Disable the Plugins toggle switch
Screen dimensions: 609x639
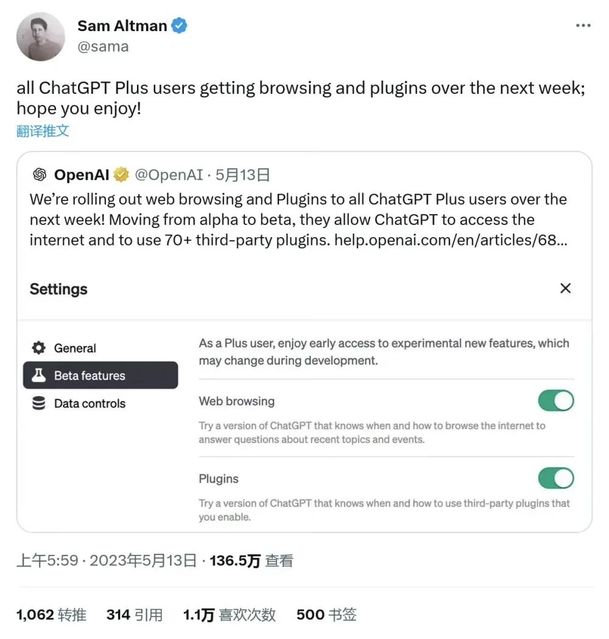(555, 479)
